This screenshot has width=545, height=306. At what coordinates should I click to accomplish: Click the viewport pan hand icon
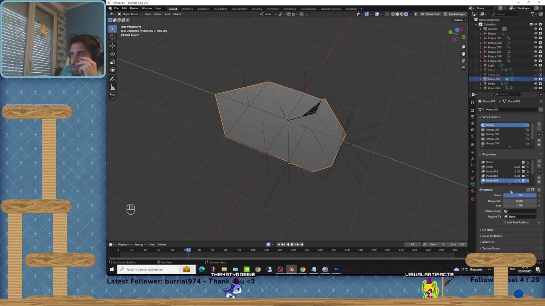(463, 54)
